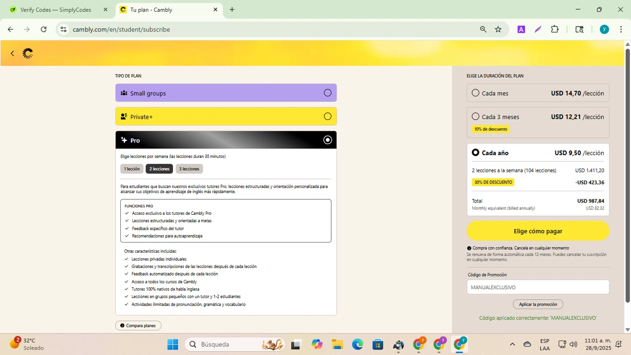This screenshot has width=631, height=355.
Task: Click the 30% DE DESCUENTO badge
Action: click(493, 182)
